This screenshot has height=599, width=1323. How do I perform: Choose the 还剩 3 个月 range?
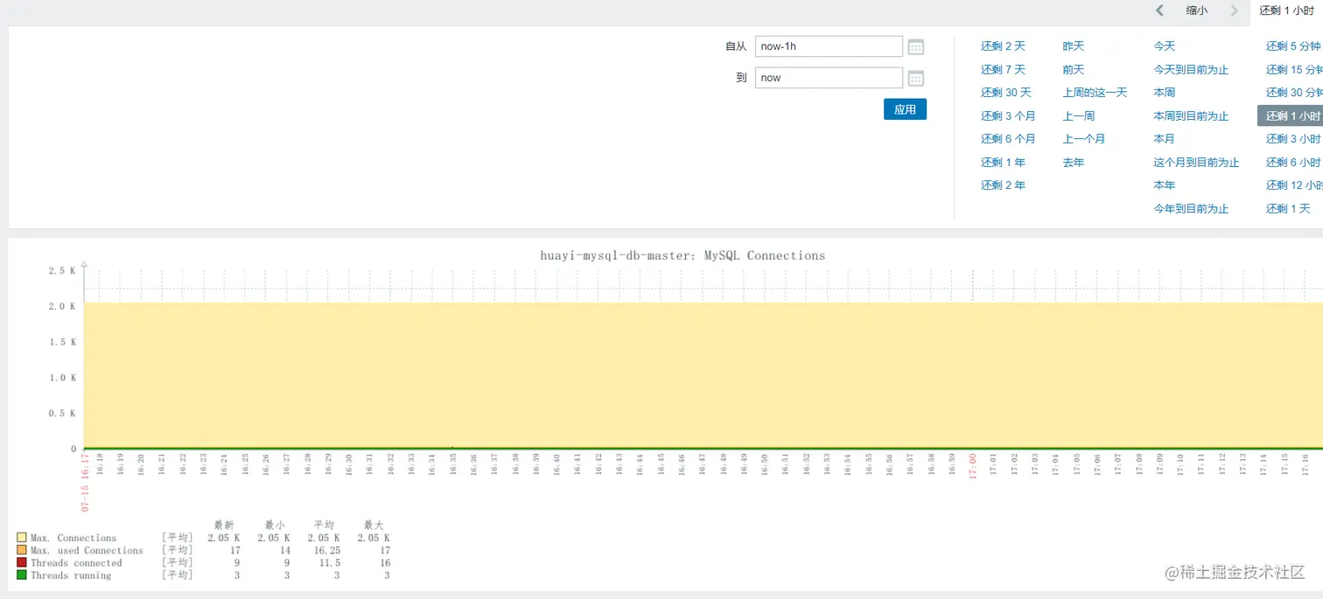pyautogui.click(x=1008, y=115)
